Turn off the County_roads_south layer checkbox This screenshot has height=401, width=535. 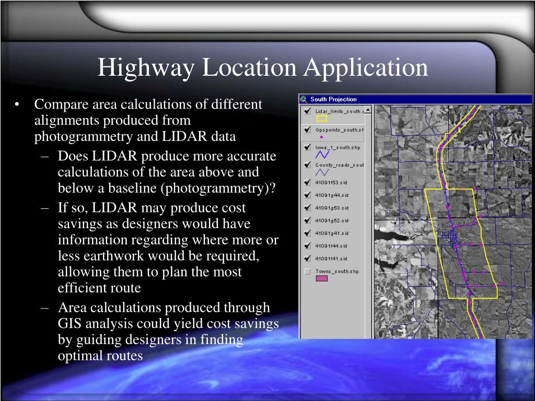(x=307, y=165)
